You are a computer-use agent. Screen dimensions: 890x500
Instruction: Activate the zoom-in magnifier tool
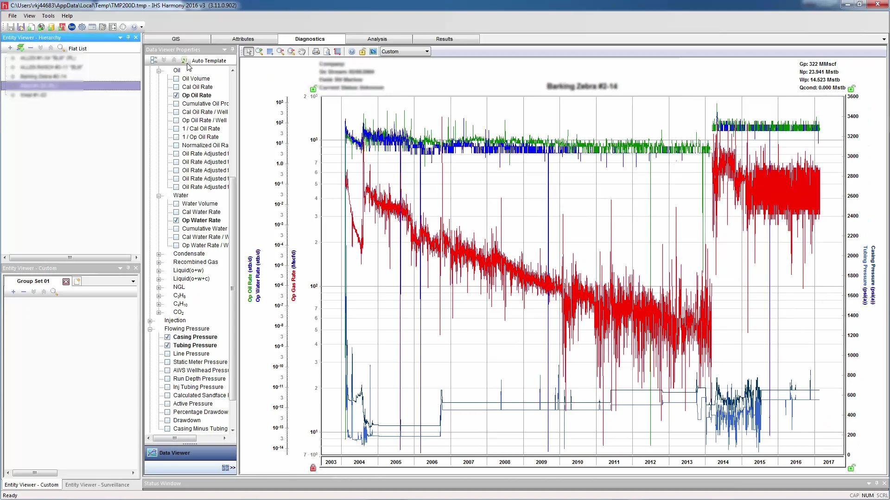coord(259,51)
